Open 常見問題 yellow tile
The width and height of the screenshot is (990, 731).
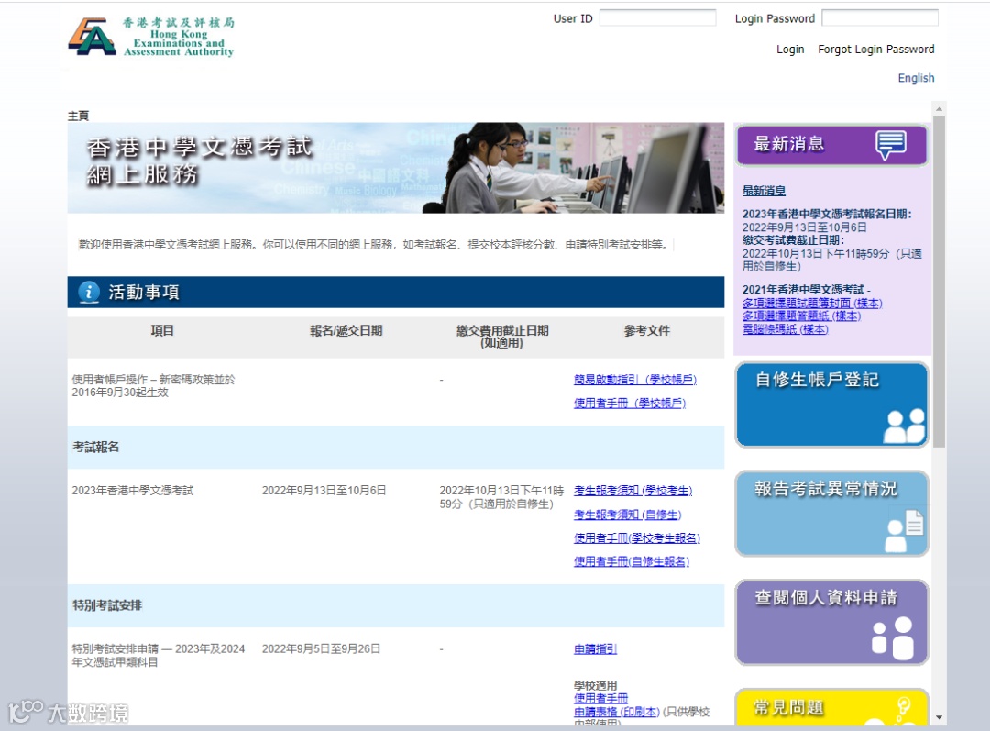[x=831, y=707]
